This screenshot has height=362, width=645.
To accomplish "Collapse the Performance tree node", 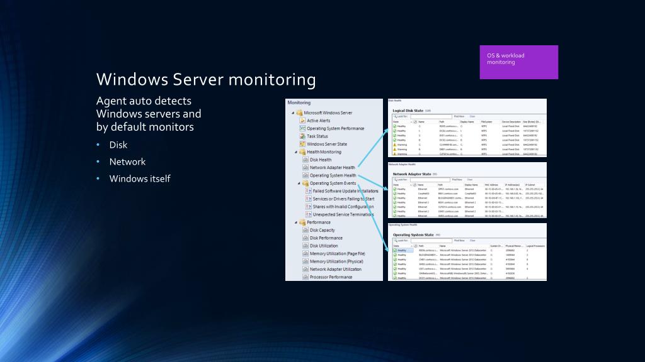I will [x=296, y=222].
